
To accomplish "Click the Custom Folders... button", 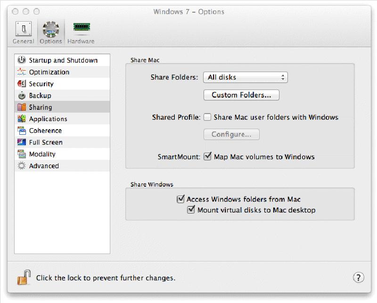I will [241, 95].
